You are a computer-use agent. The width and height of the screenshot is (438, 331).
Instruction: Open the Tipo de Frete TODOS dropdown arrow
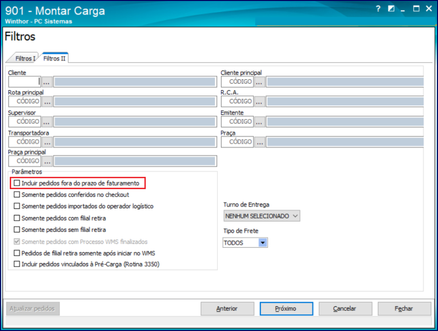tap(263, 243)
